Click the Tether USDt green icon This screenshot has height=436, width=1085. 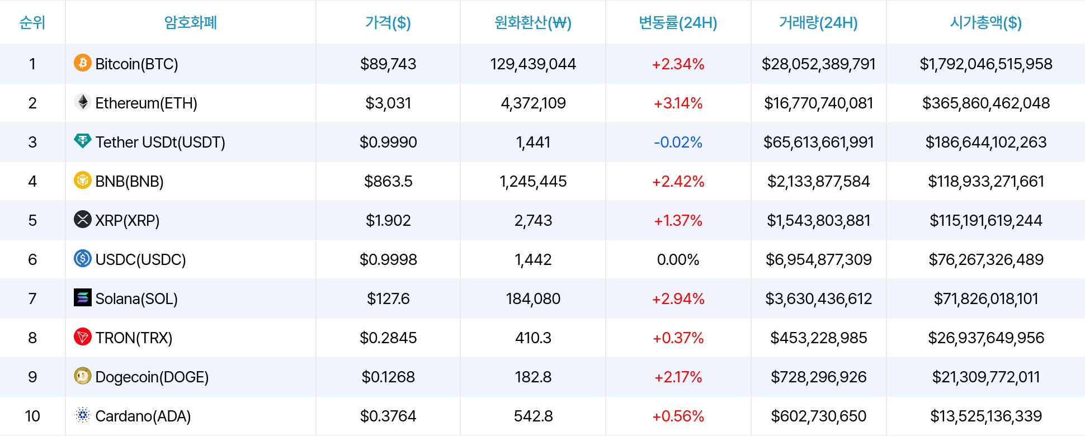83,141
